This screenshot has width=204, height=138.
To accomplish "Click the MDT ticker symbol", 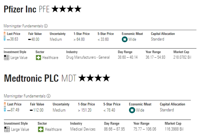I will click(x=69, y=78).
